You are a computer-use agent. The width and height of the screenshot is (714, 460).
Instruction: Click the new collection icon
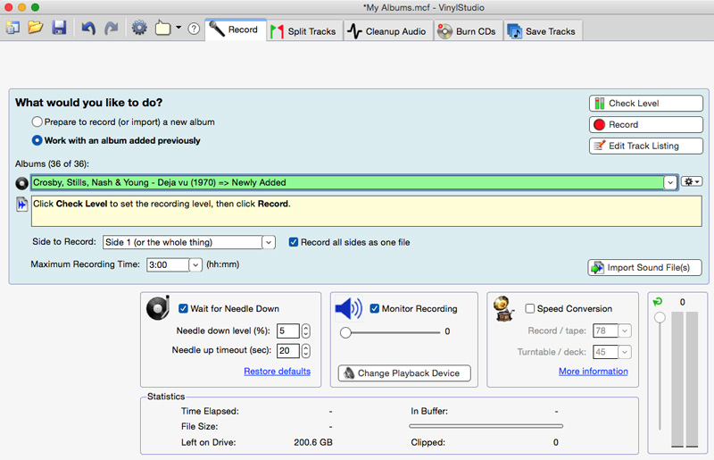click(12, 29)
